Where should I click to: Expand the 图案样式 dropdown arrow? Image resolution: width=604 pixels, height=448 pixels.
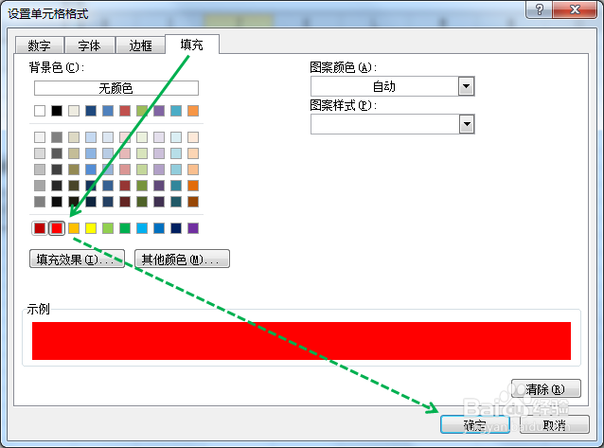coord(467,124)
